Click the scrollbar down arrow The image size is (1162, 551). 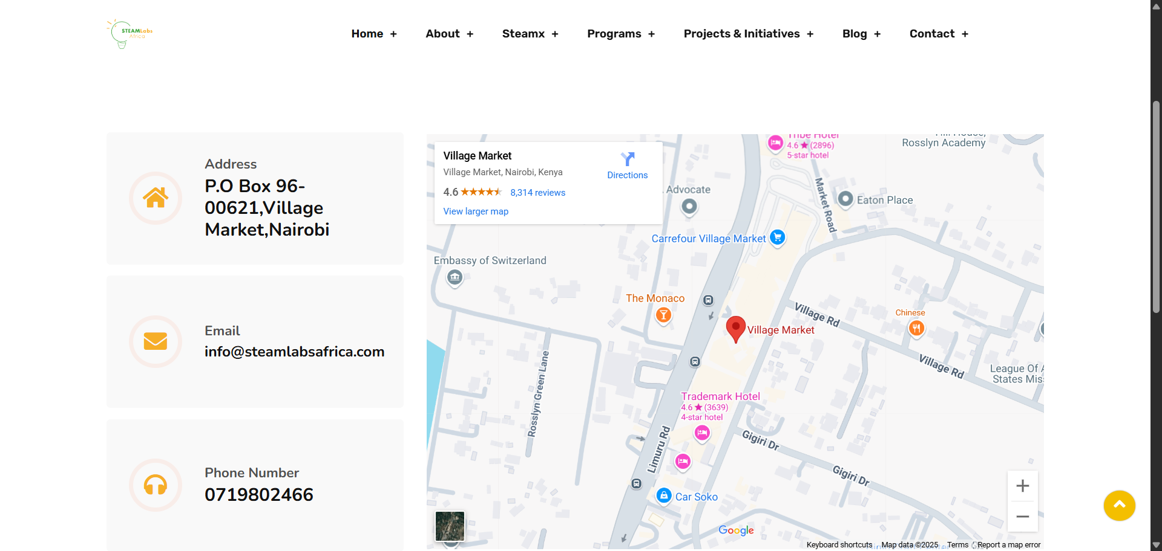[1156, 546]
